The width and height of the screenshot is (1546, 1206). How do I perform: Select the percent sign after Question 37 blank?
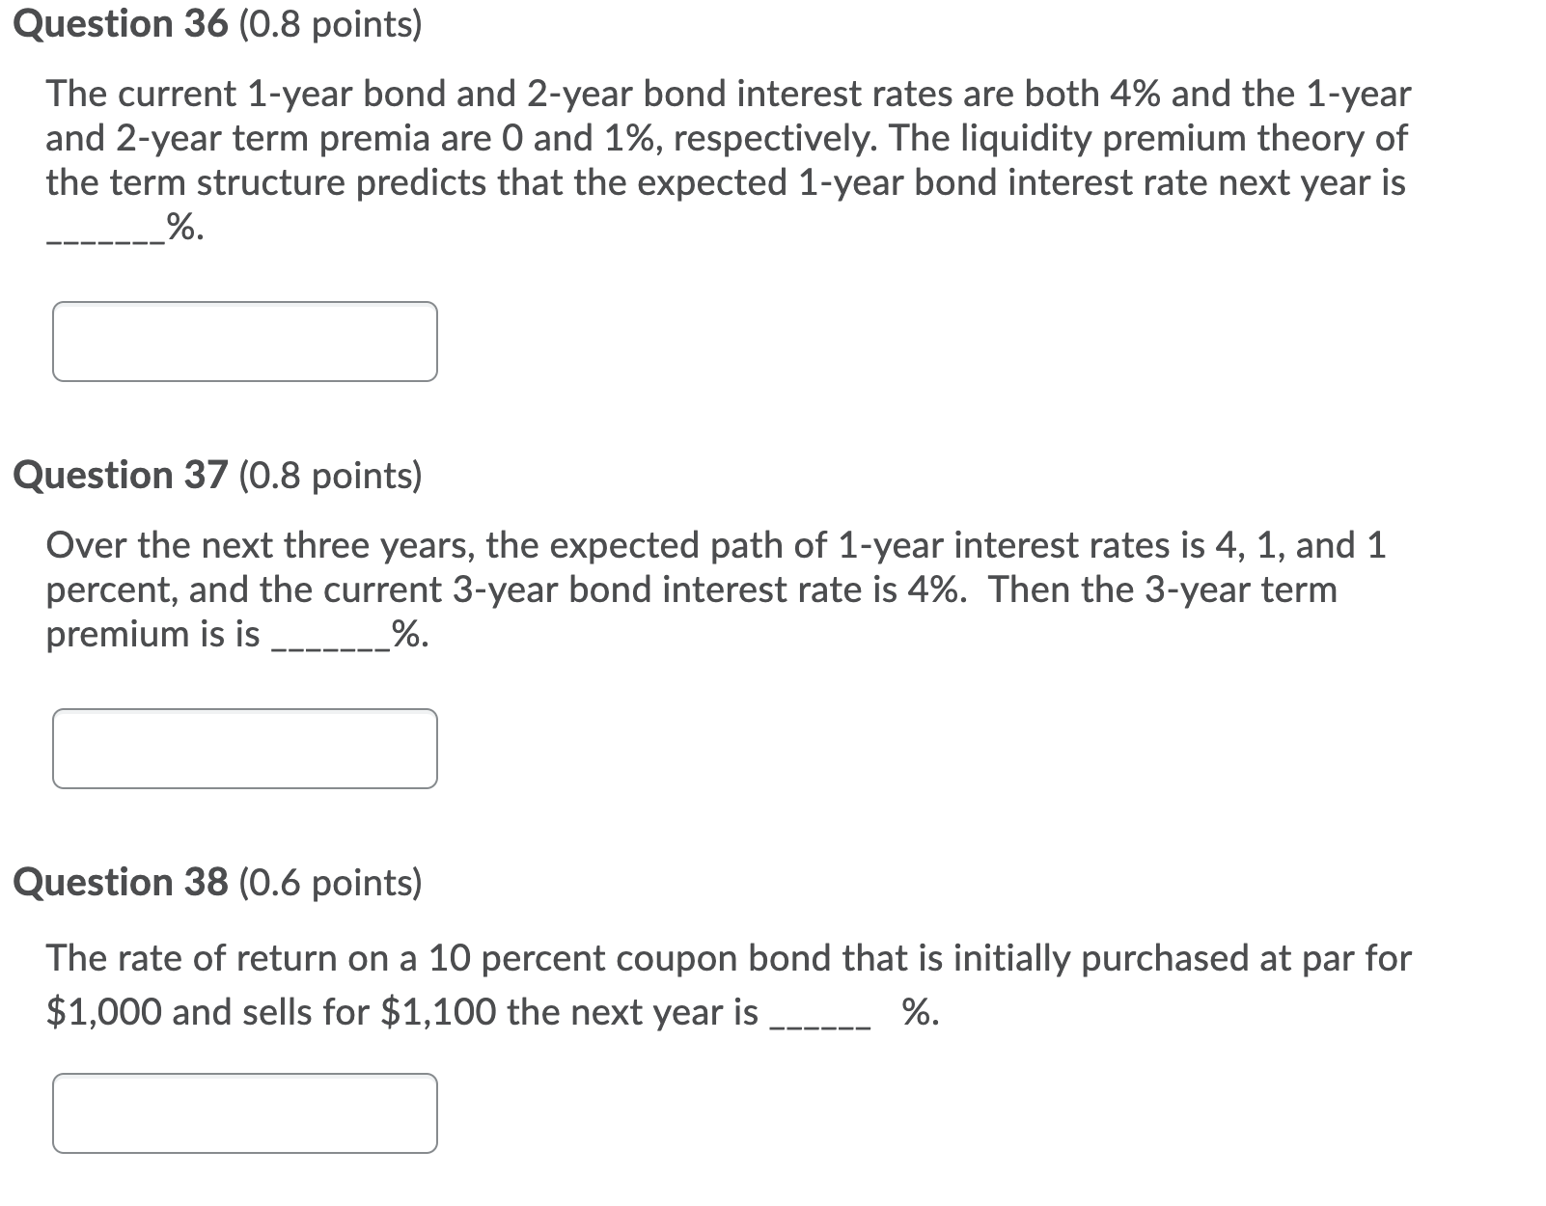pyautogui.click(x=408, y=633)
